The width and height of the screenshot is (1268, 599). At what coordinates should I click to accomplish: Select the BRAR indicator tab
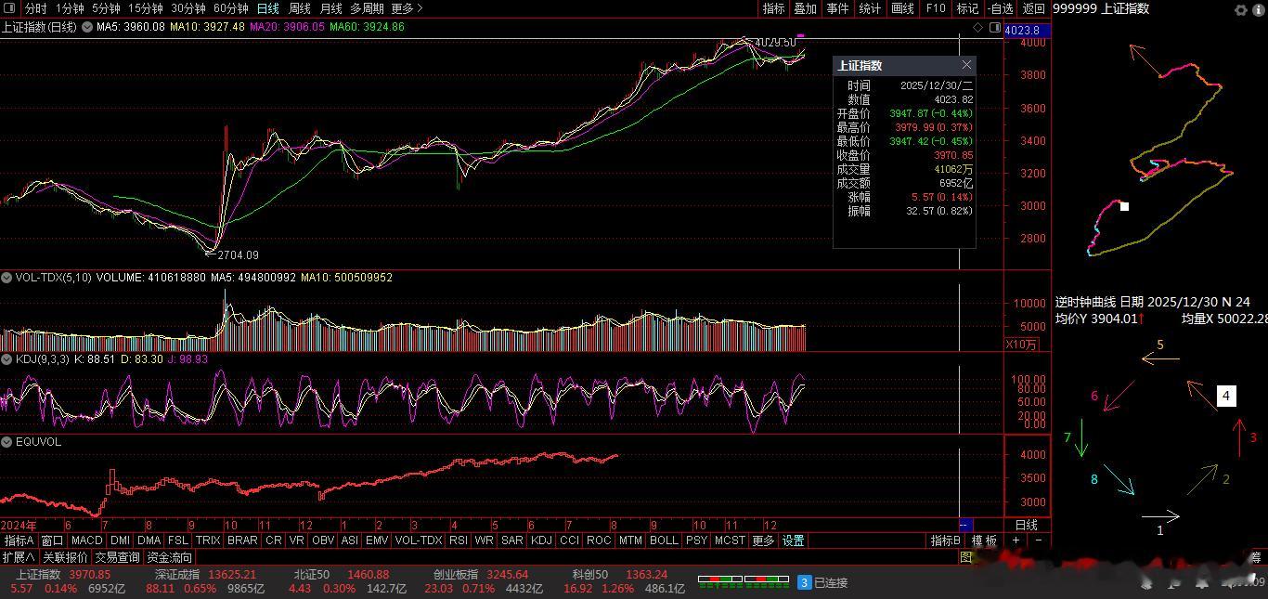pos(242,540)
